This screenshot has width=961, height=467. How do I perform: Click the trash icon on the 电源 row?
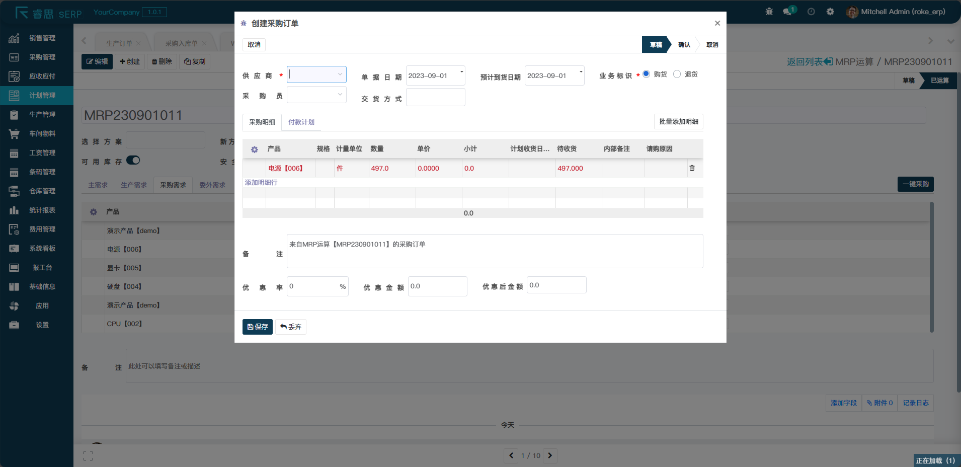pyautogui.click(x=692, y=168)
